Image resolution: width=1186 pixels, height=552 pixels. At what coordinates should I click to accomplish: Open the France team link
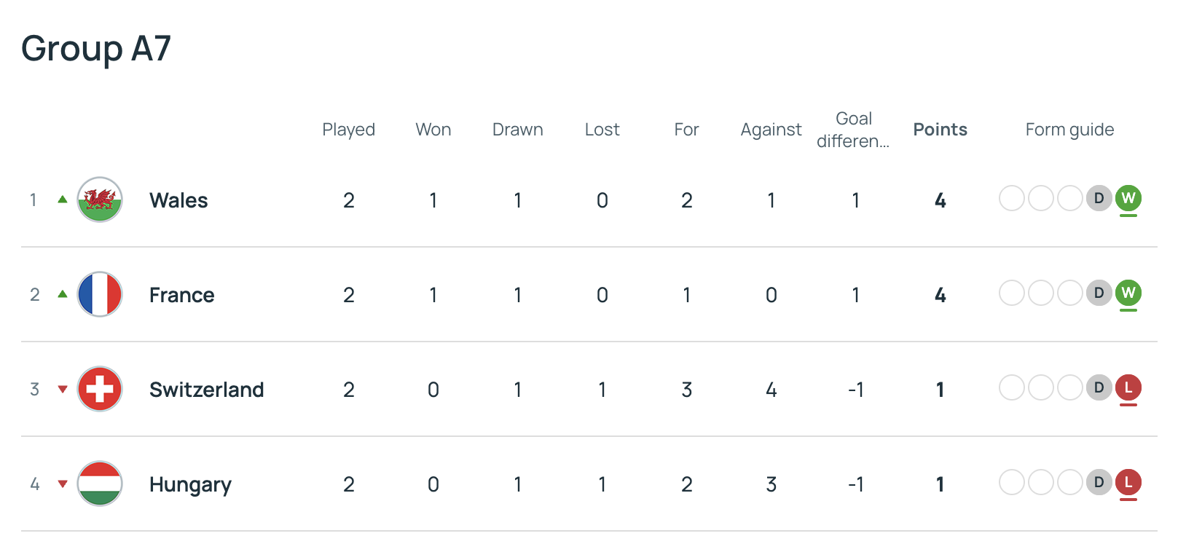click(181, 295)
